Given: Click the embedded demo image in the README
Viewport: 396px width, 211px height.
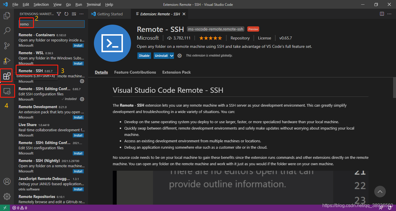Looking at the screenshot, I should click(241, 187).
